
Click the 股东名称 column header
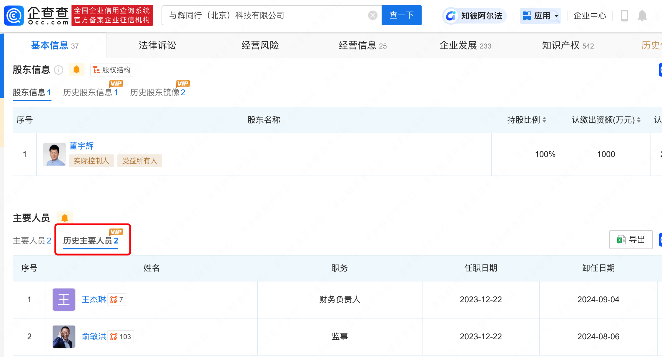click(264, 120)
